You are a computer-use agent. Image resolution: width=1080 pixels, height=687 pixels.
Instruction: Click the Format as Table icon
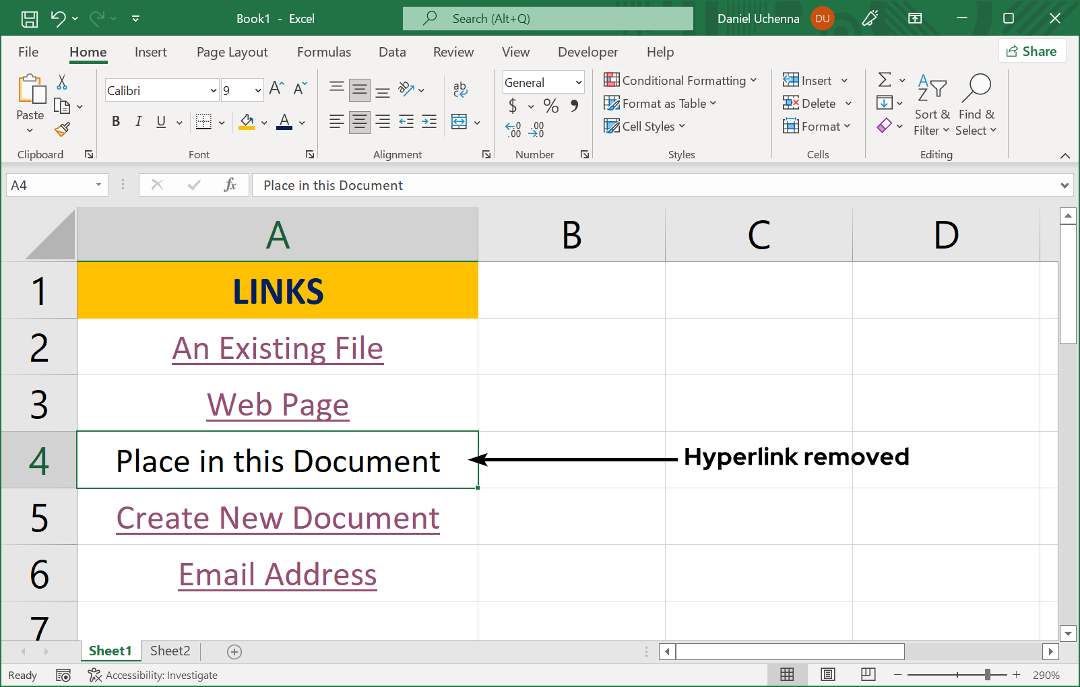tap(611, 103)
